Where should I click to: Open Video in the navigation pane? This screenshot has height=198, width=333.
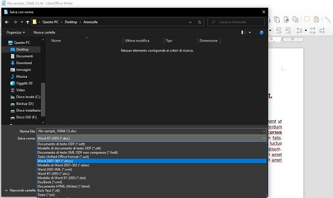point(17,90)
